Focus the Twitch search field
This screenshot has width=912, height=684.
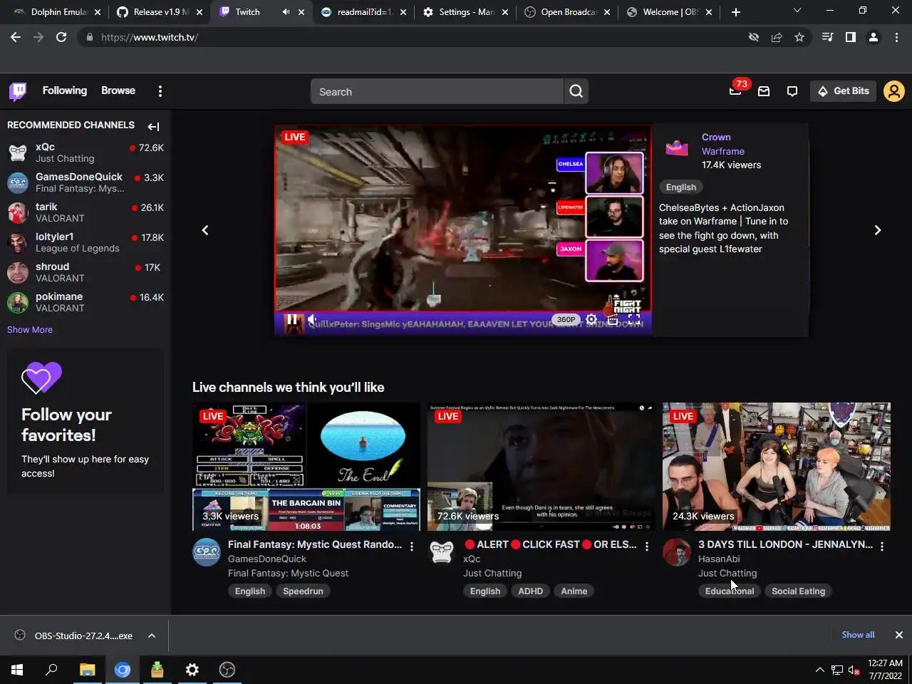[437, 91]
